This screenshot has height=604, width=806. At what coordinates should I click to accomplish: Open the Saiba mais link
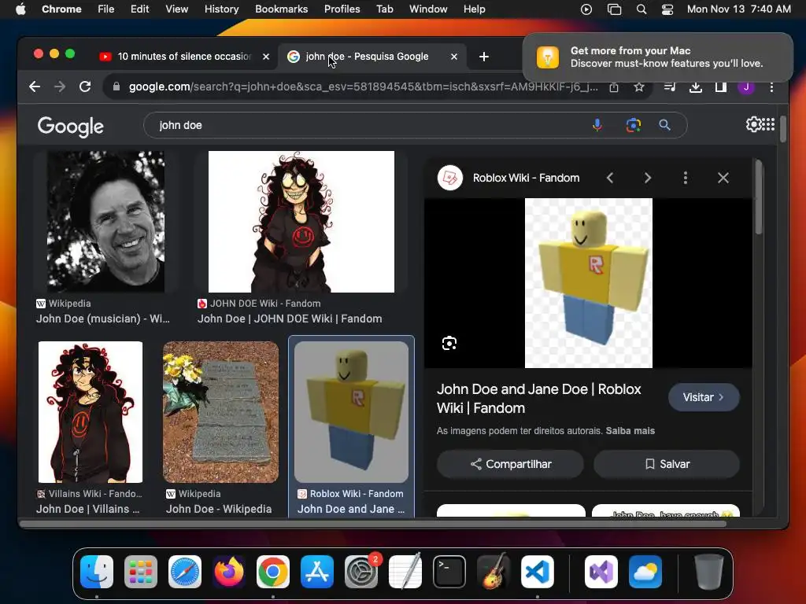click(x=630, y=431)
